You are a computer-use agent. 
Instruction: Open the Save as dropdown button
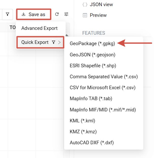click(34, 14)
